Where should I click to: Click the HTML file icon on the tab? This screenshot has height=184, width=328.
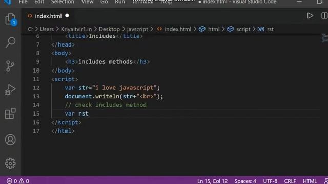click(30, 16)
